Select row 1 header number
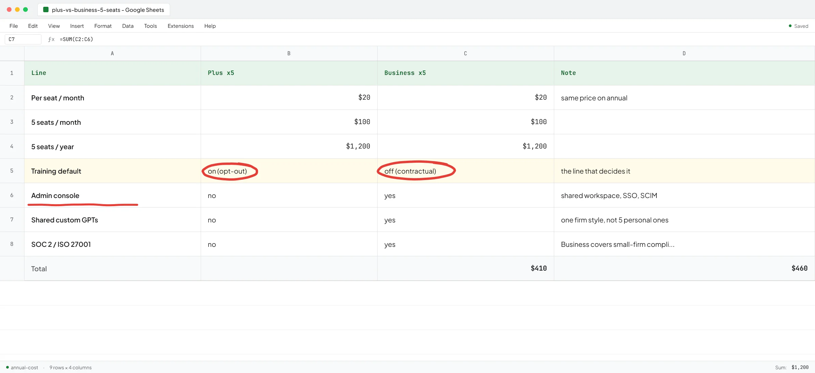The width and height of the screenshot is (815, 373). (x=12, y=73)
